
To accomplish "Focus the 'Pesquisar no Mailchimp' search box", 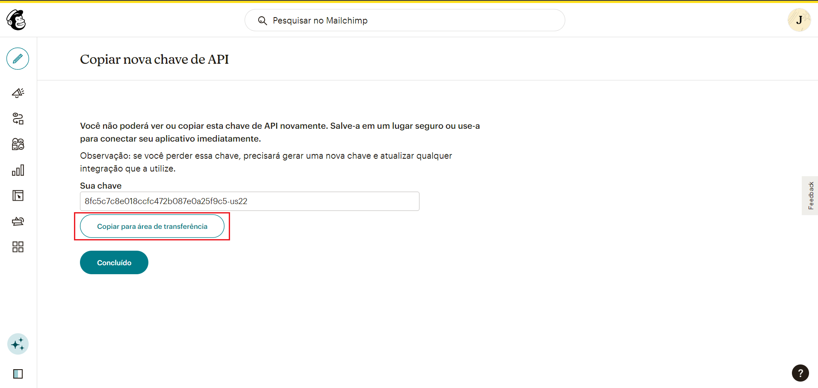I will coord(410,21).
